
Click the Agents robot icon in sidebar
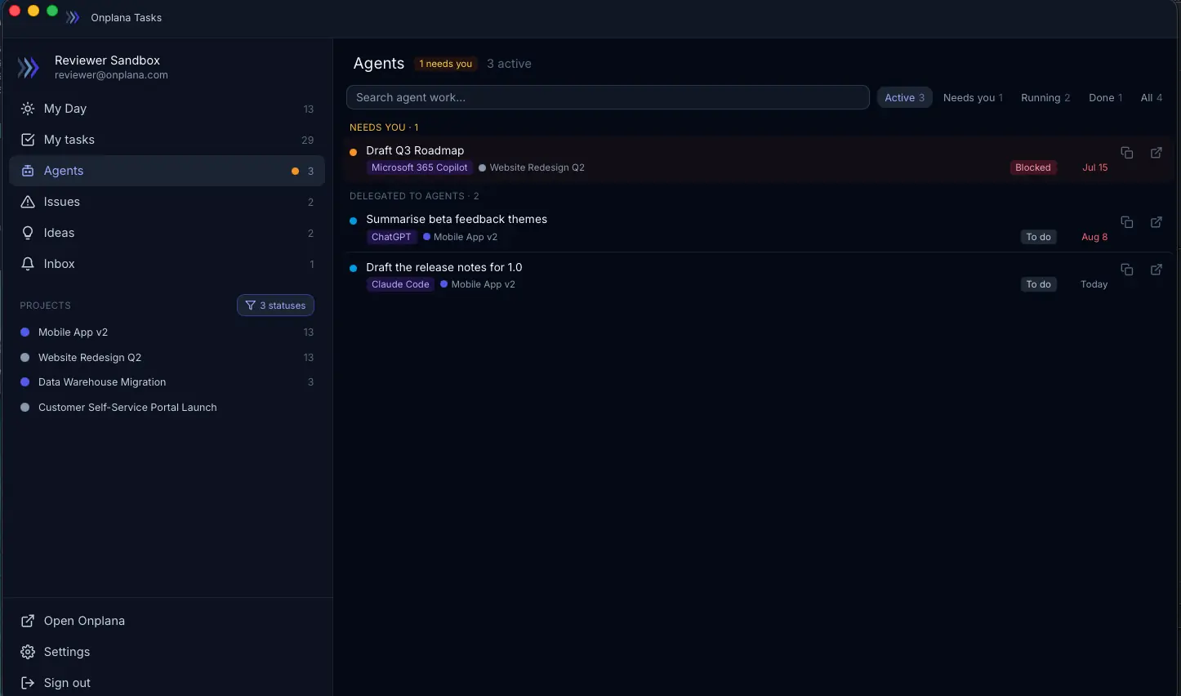click(x=28, y=171)
